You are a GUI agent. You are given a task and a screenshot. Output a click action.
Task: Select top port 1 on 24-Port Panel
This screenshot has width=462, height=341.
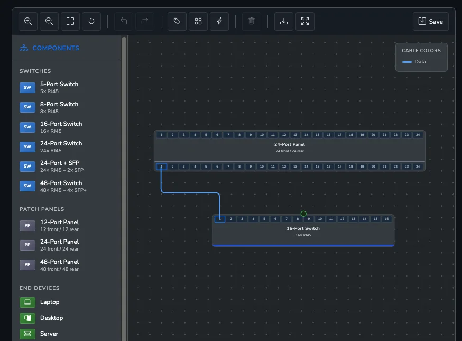(161, 135)
